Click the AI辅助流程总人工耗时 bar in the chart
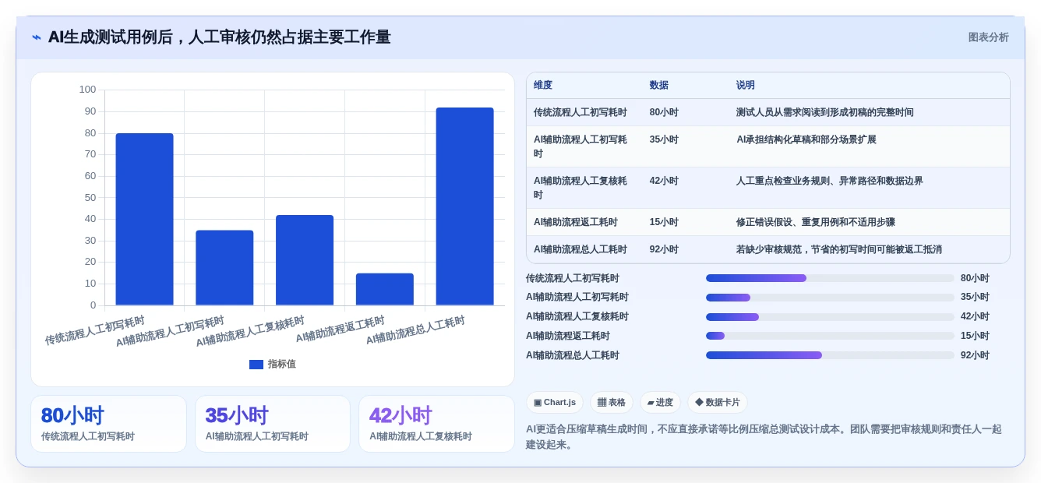The width and height of the screenshot is (1041, 483). click(x=464, y=206)
